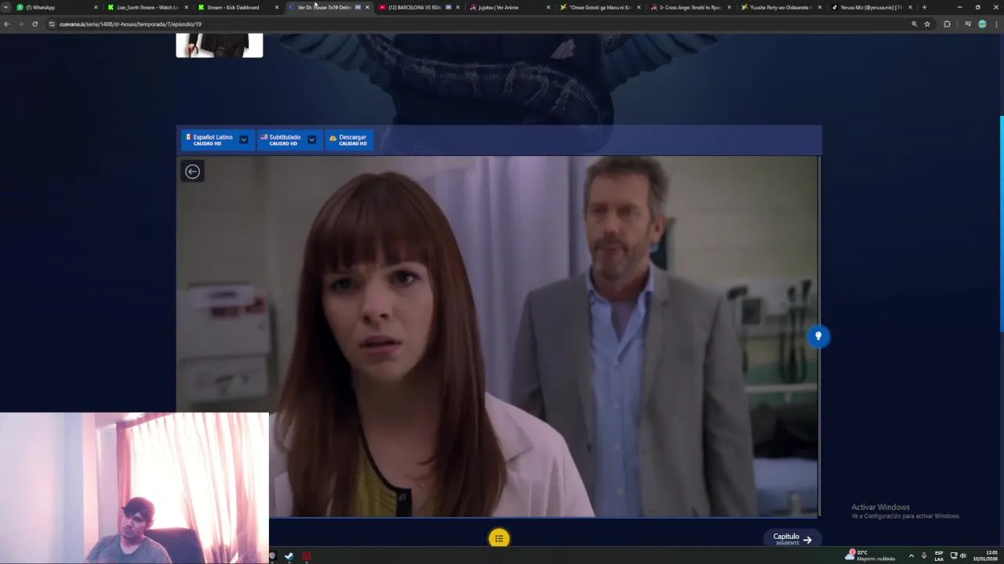
Task: Close the Ver Dr. House 7x19 tab
Action: click(367, 7)
